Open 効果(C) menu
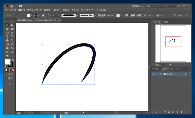Viewport: 195px width, 118px height. (x=66, y=10)
